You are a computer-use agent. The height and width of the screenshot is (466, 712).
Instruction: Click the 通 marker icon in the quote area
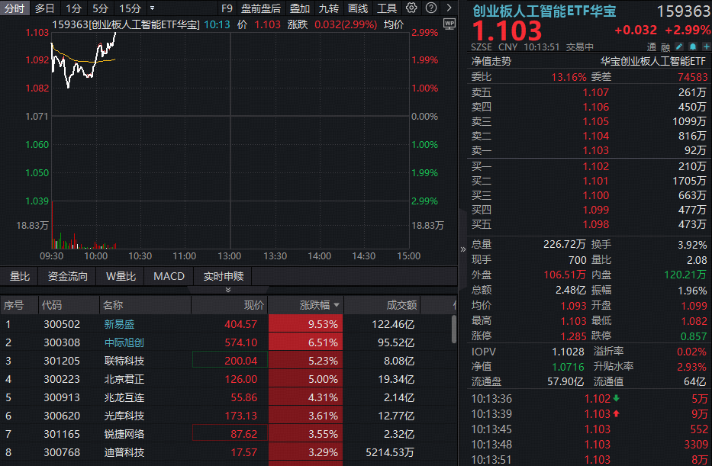(652, 47)
